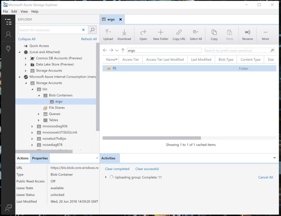Go up one folder level
The image size is (281, 216).
pyautogui.click(x=123, y=50)
